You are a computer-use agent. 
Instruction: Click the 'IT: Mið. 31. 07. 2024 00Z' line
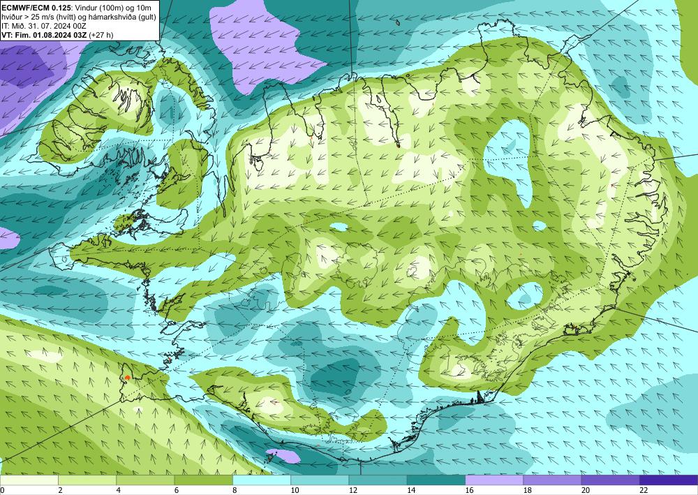point(43,26)
